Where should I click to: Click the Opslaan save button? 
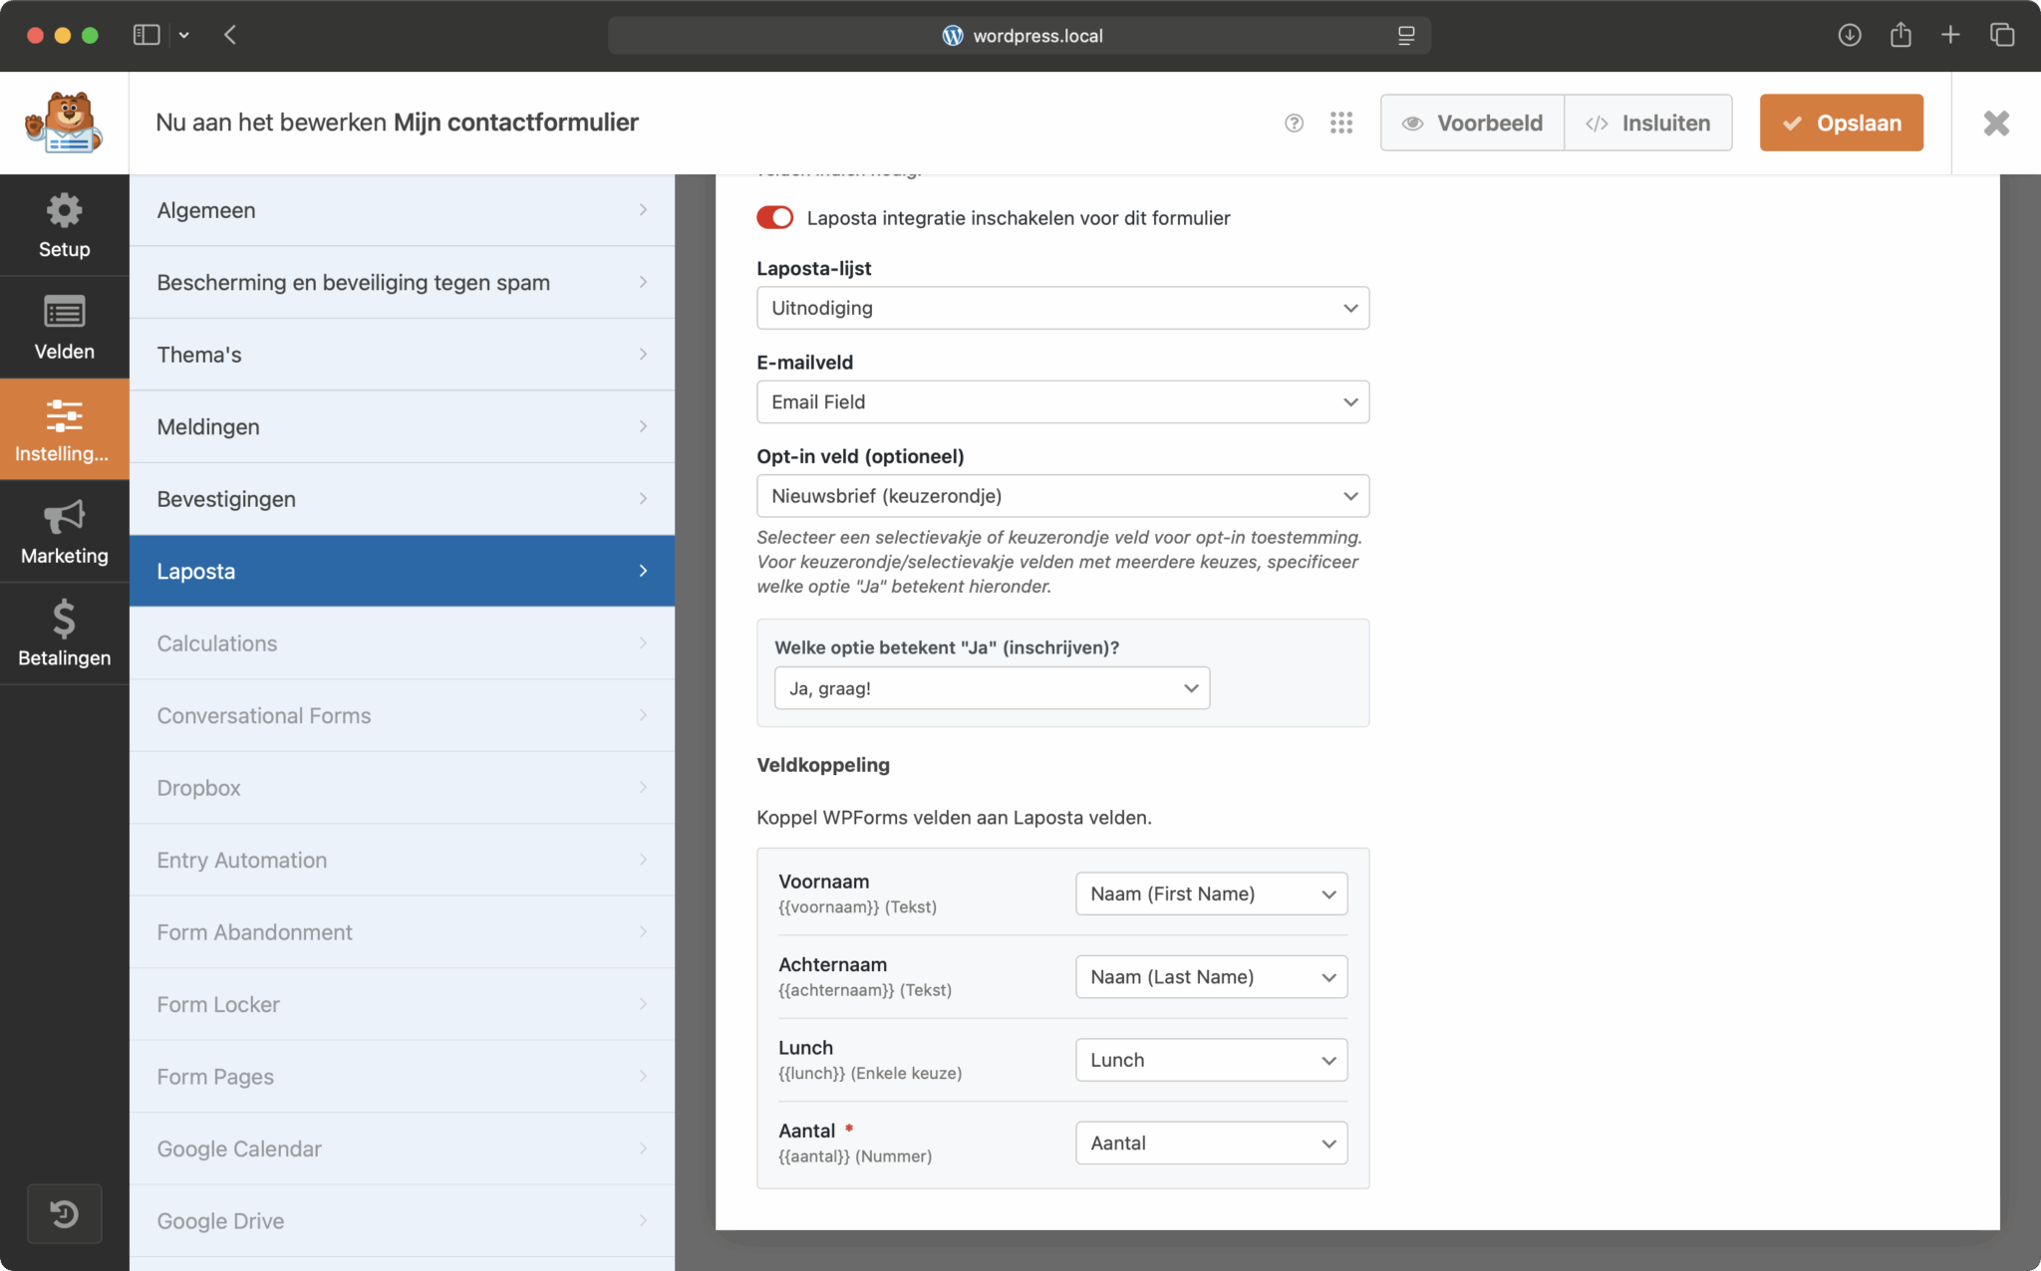(x=1841, y=123)
